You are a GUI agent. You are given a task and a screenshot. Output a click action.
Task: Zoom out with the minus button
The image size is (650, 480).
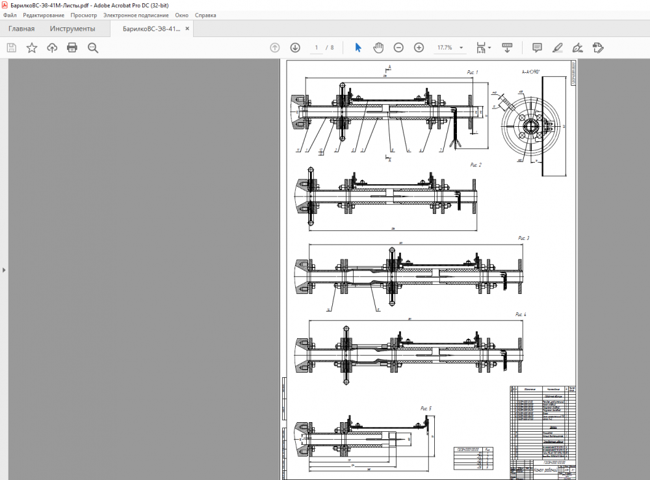(x=398, y=47)
